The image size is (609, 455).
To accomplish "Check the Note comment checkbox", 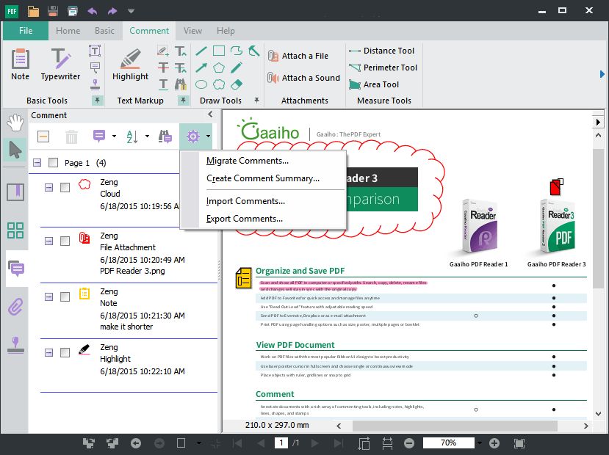I will (x=65, y=296).
